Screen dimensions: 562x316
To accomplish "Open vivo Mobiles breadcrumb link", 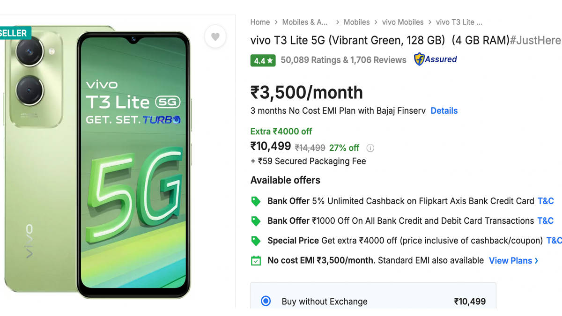I will (x=403, y=22).
